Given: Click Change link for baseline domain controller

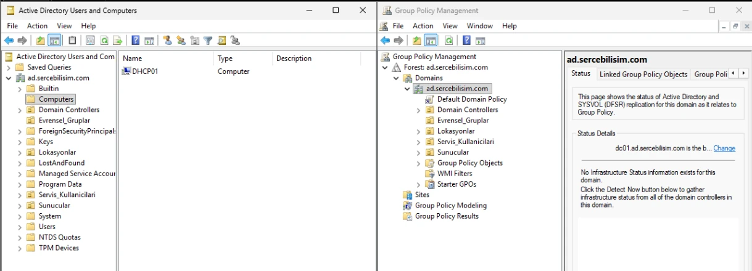Looking at the screenshot, I should pos(724,148).
